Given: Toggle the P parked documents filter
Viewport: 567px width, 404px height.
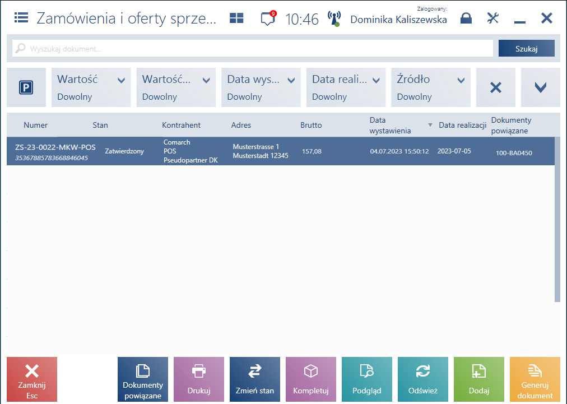Looking at the screenshot, I should 26,87.
